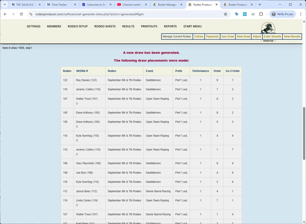306x224 pixels.
Task: Click the blue M extension icon
Action: [x=245, y=14]
